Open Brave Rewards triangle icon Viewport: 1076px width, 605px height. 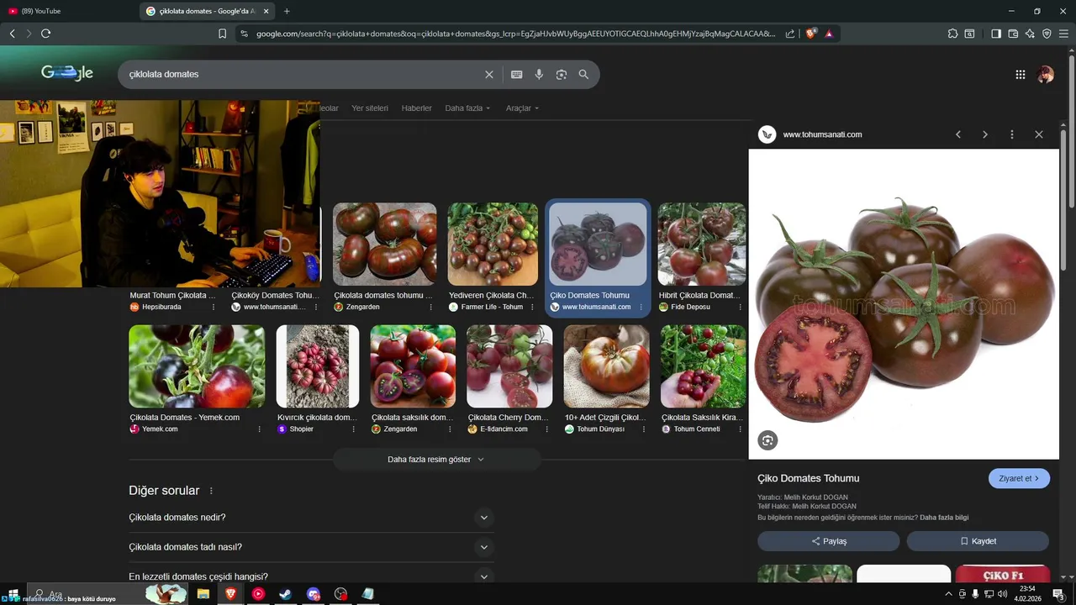pyautogui.click(x=829, y=34)
